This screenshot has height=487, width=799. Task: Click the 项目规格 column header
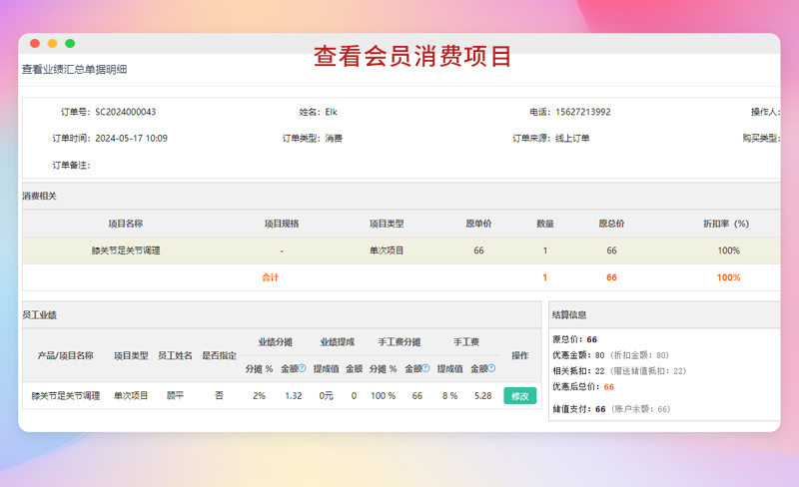click(282, 224)
